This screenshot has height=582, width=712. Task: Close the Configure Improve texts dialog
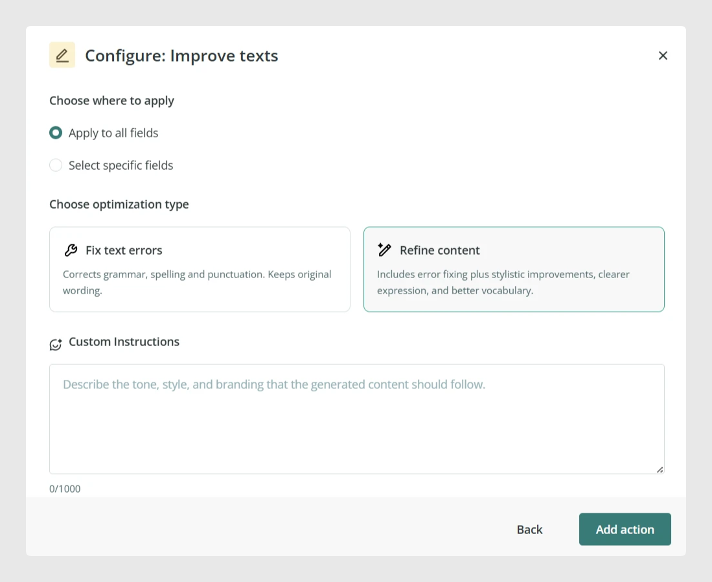pyautogui.click(x=663, y=56)
